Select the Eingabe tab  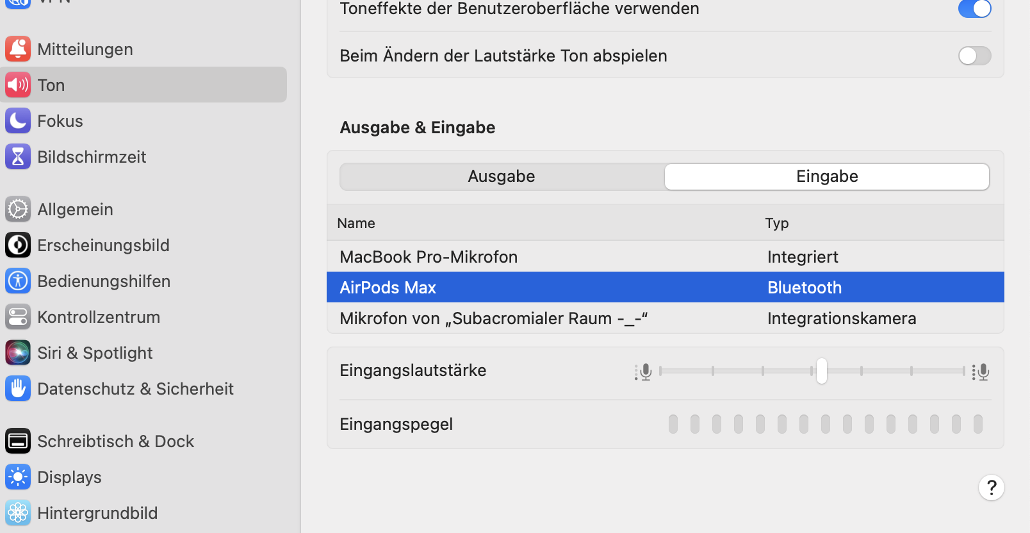click(827, 177)
